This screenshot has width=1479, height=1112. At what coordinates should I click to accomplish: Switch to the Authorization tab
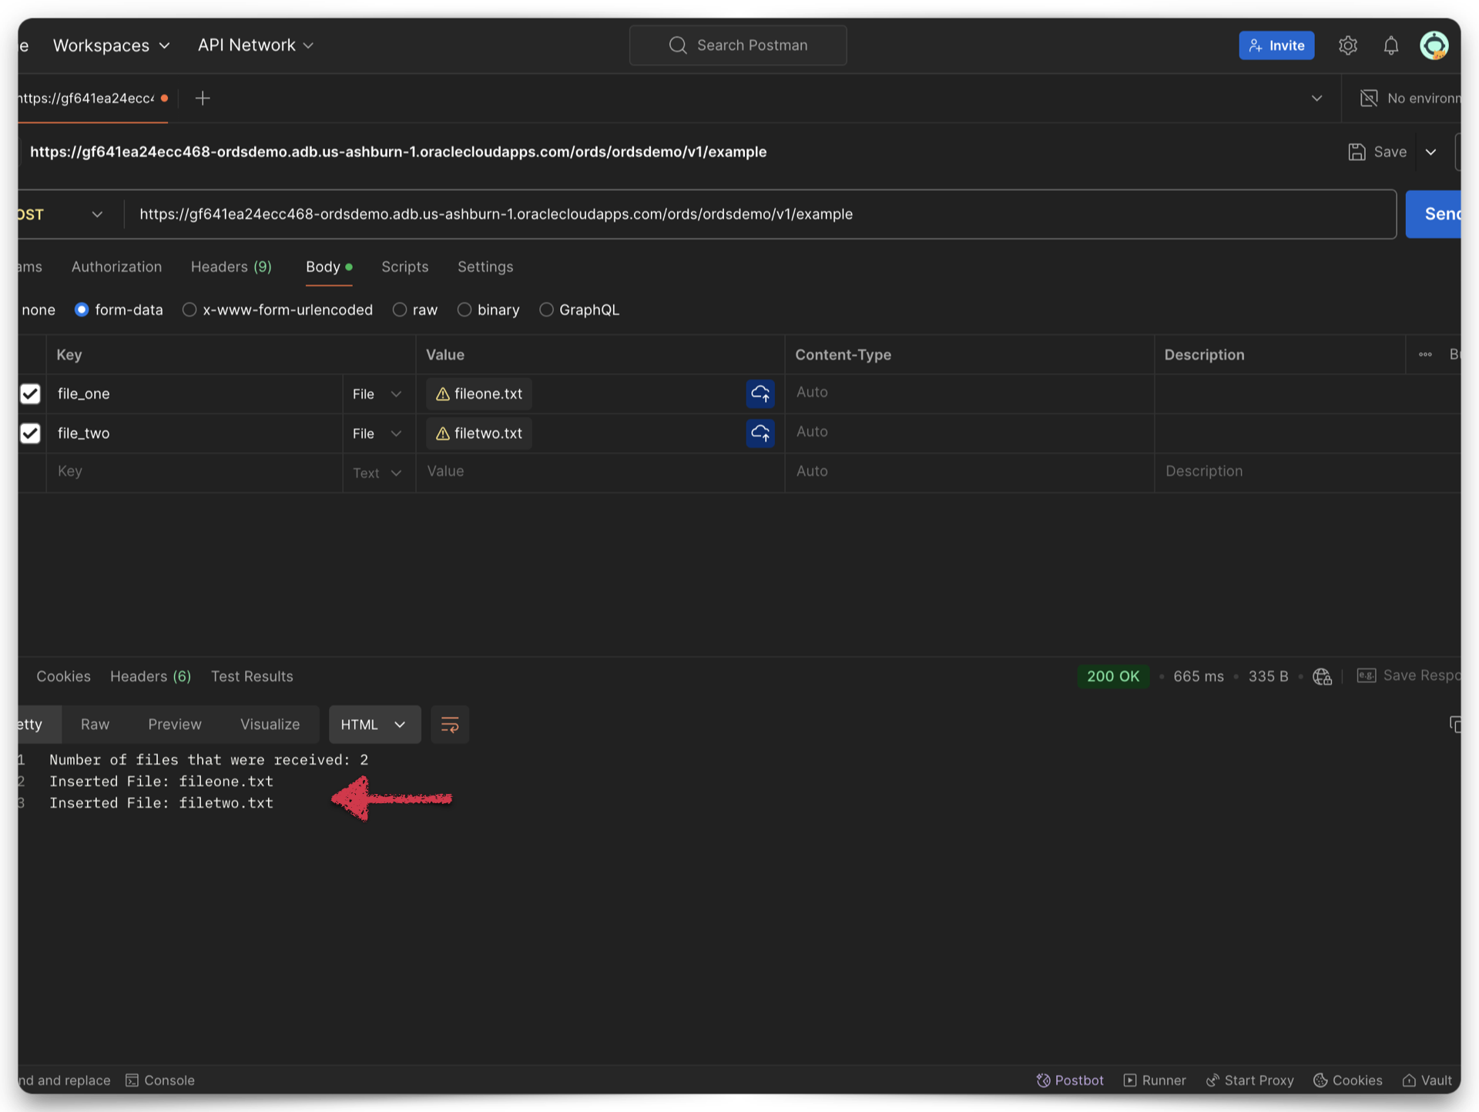(x=116, y=266)
